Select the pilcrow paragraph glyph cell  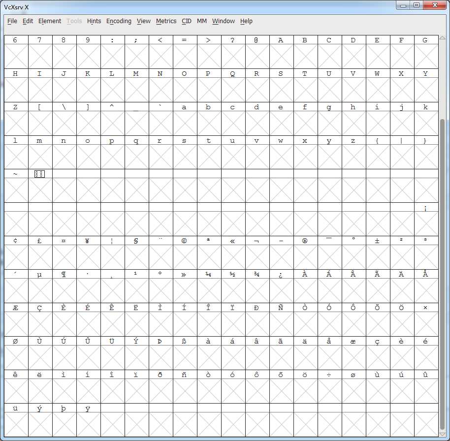click(x=64, y=286)
